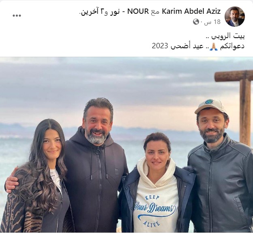Click the بيت الروبى caption line

pyautogui.click(x=225, y=36)
